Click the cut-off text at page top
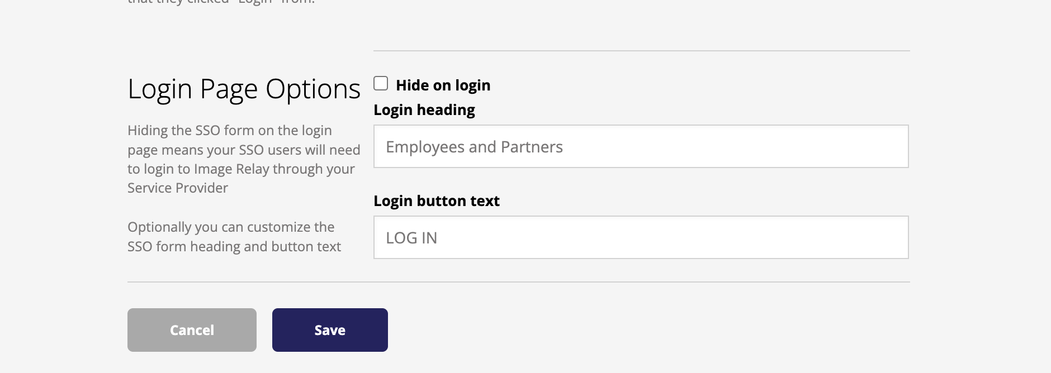 click(x=221, y=2)
